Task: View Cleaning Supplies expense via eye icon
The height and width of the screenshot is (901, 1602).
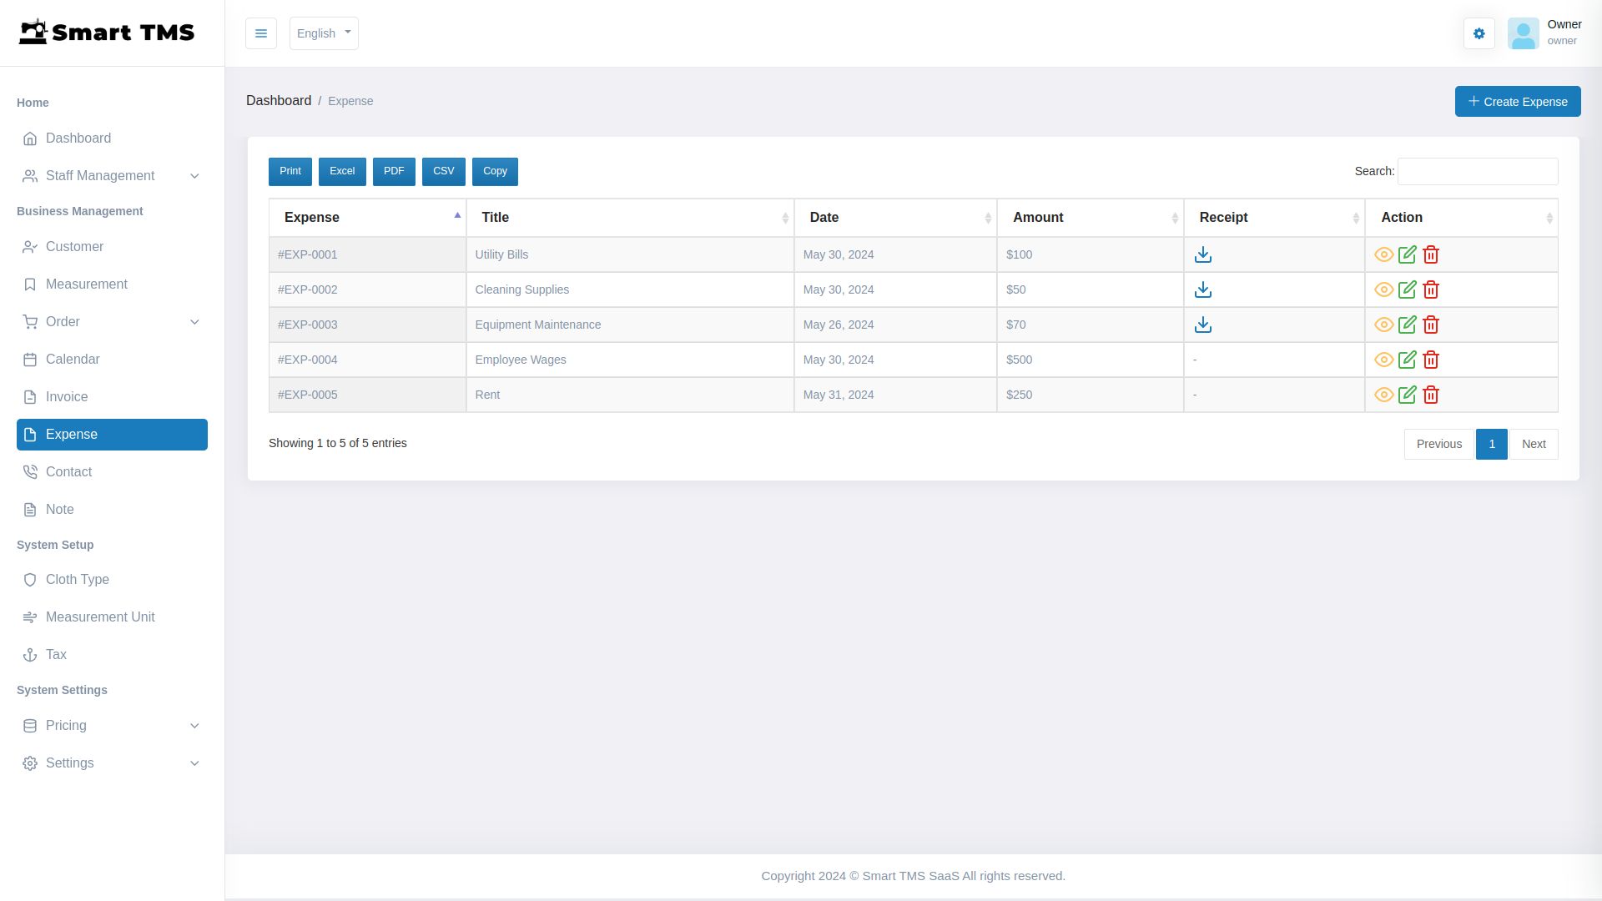Action: pos(1383,289)
